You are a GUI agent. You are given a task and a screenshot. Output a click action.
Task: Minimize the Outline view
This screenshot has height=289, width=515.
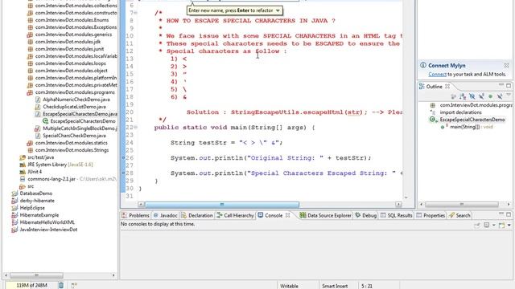(x=501, y=85)
